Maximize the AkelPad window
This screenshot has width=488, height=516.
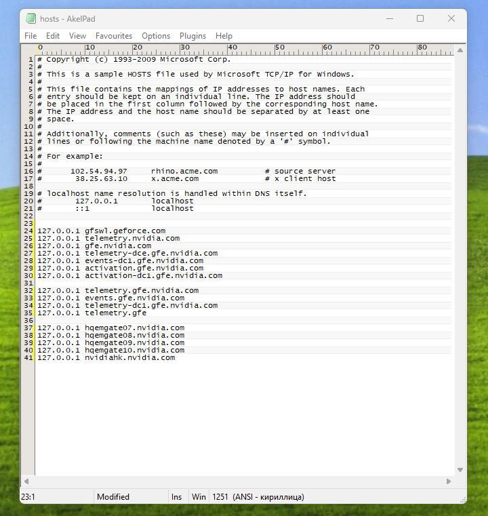[420, 18]
